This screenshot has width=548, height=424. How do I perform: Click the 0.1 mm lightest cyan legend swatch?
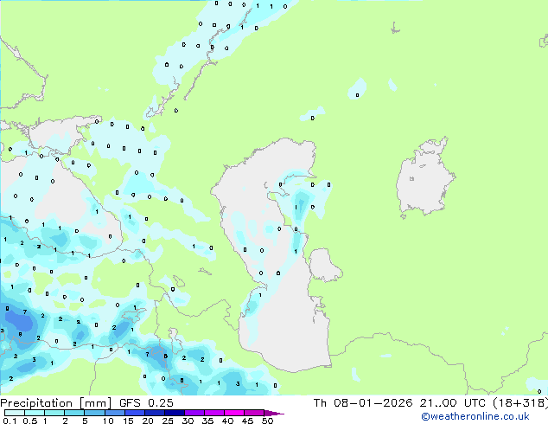click(x=15, y=413)
